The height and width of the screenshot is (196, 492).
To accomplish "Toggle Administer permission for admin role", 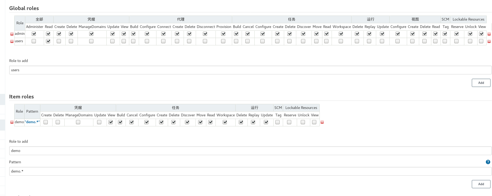I will pos(34,34).
